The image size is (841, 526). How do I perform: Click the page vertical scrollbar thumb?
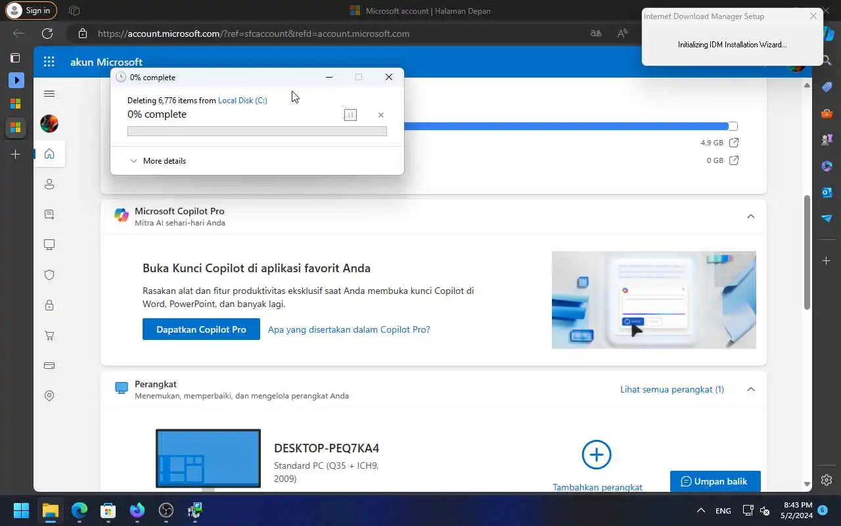pos(807,252)
